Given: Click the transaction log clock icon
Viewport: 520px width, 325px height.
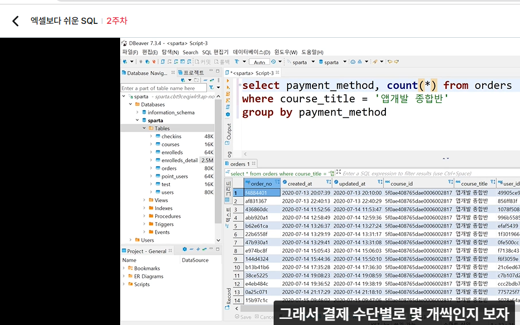Looking at the screenshot, I should click(x=273, y=62).
